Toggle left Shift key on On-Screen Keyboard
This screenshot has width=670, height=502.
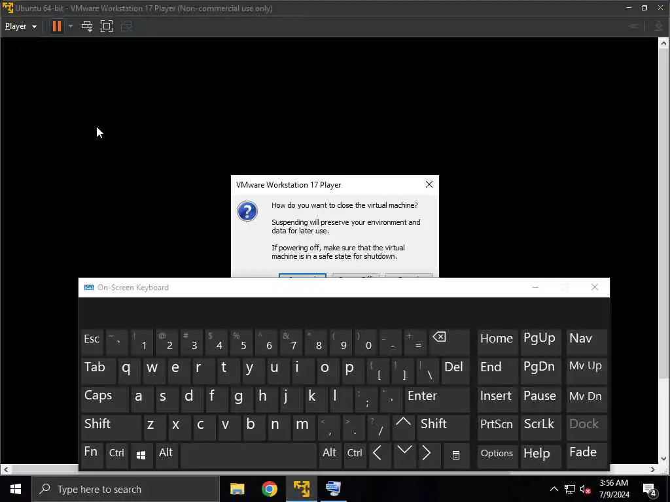click(x=111, y=427)
